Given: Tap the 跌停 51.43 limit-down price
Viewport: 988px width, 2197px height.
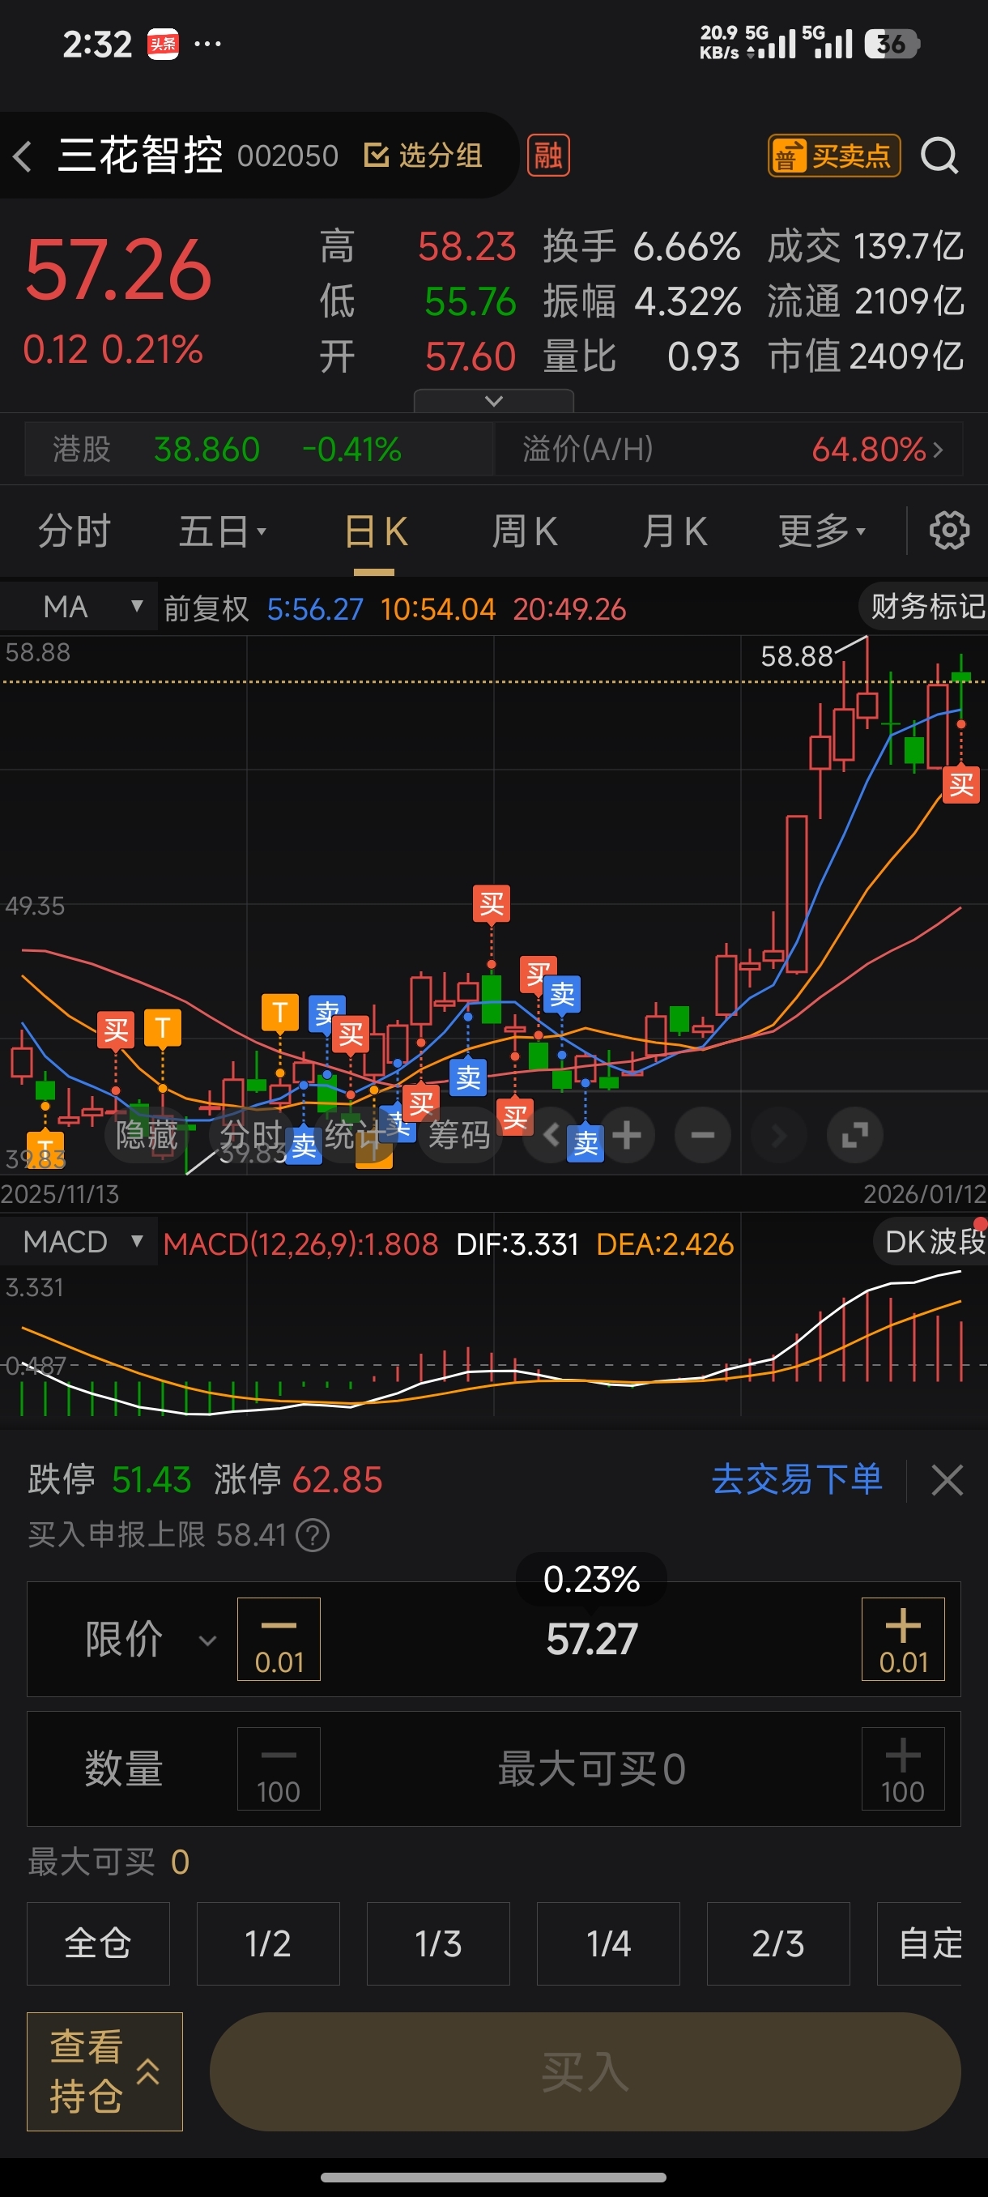Looking at the screenshot, I should pos(109,1480).
